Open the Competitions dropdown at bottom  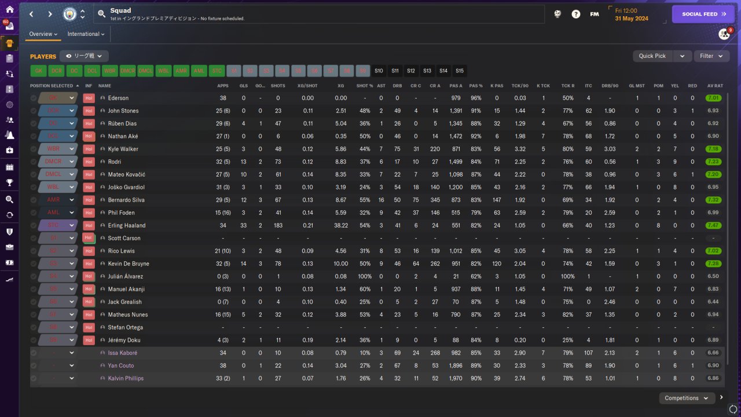coord(687,398)
